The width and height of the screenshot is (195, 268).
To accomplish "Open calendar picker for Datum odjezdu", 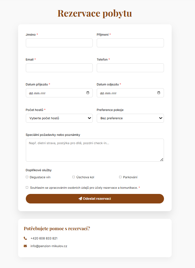I will pyautogui.click(x=159, y=93).
